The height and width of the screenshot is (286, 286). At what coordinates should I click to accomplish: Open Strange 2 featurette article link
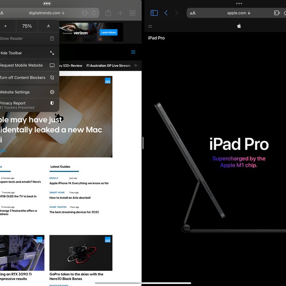[18, 212]
